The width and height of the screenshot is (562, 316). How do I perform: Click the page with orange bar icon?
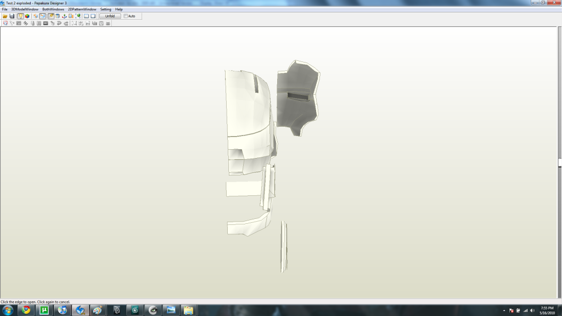[71, 16]
